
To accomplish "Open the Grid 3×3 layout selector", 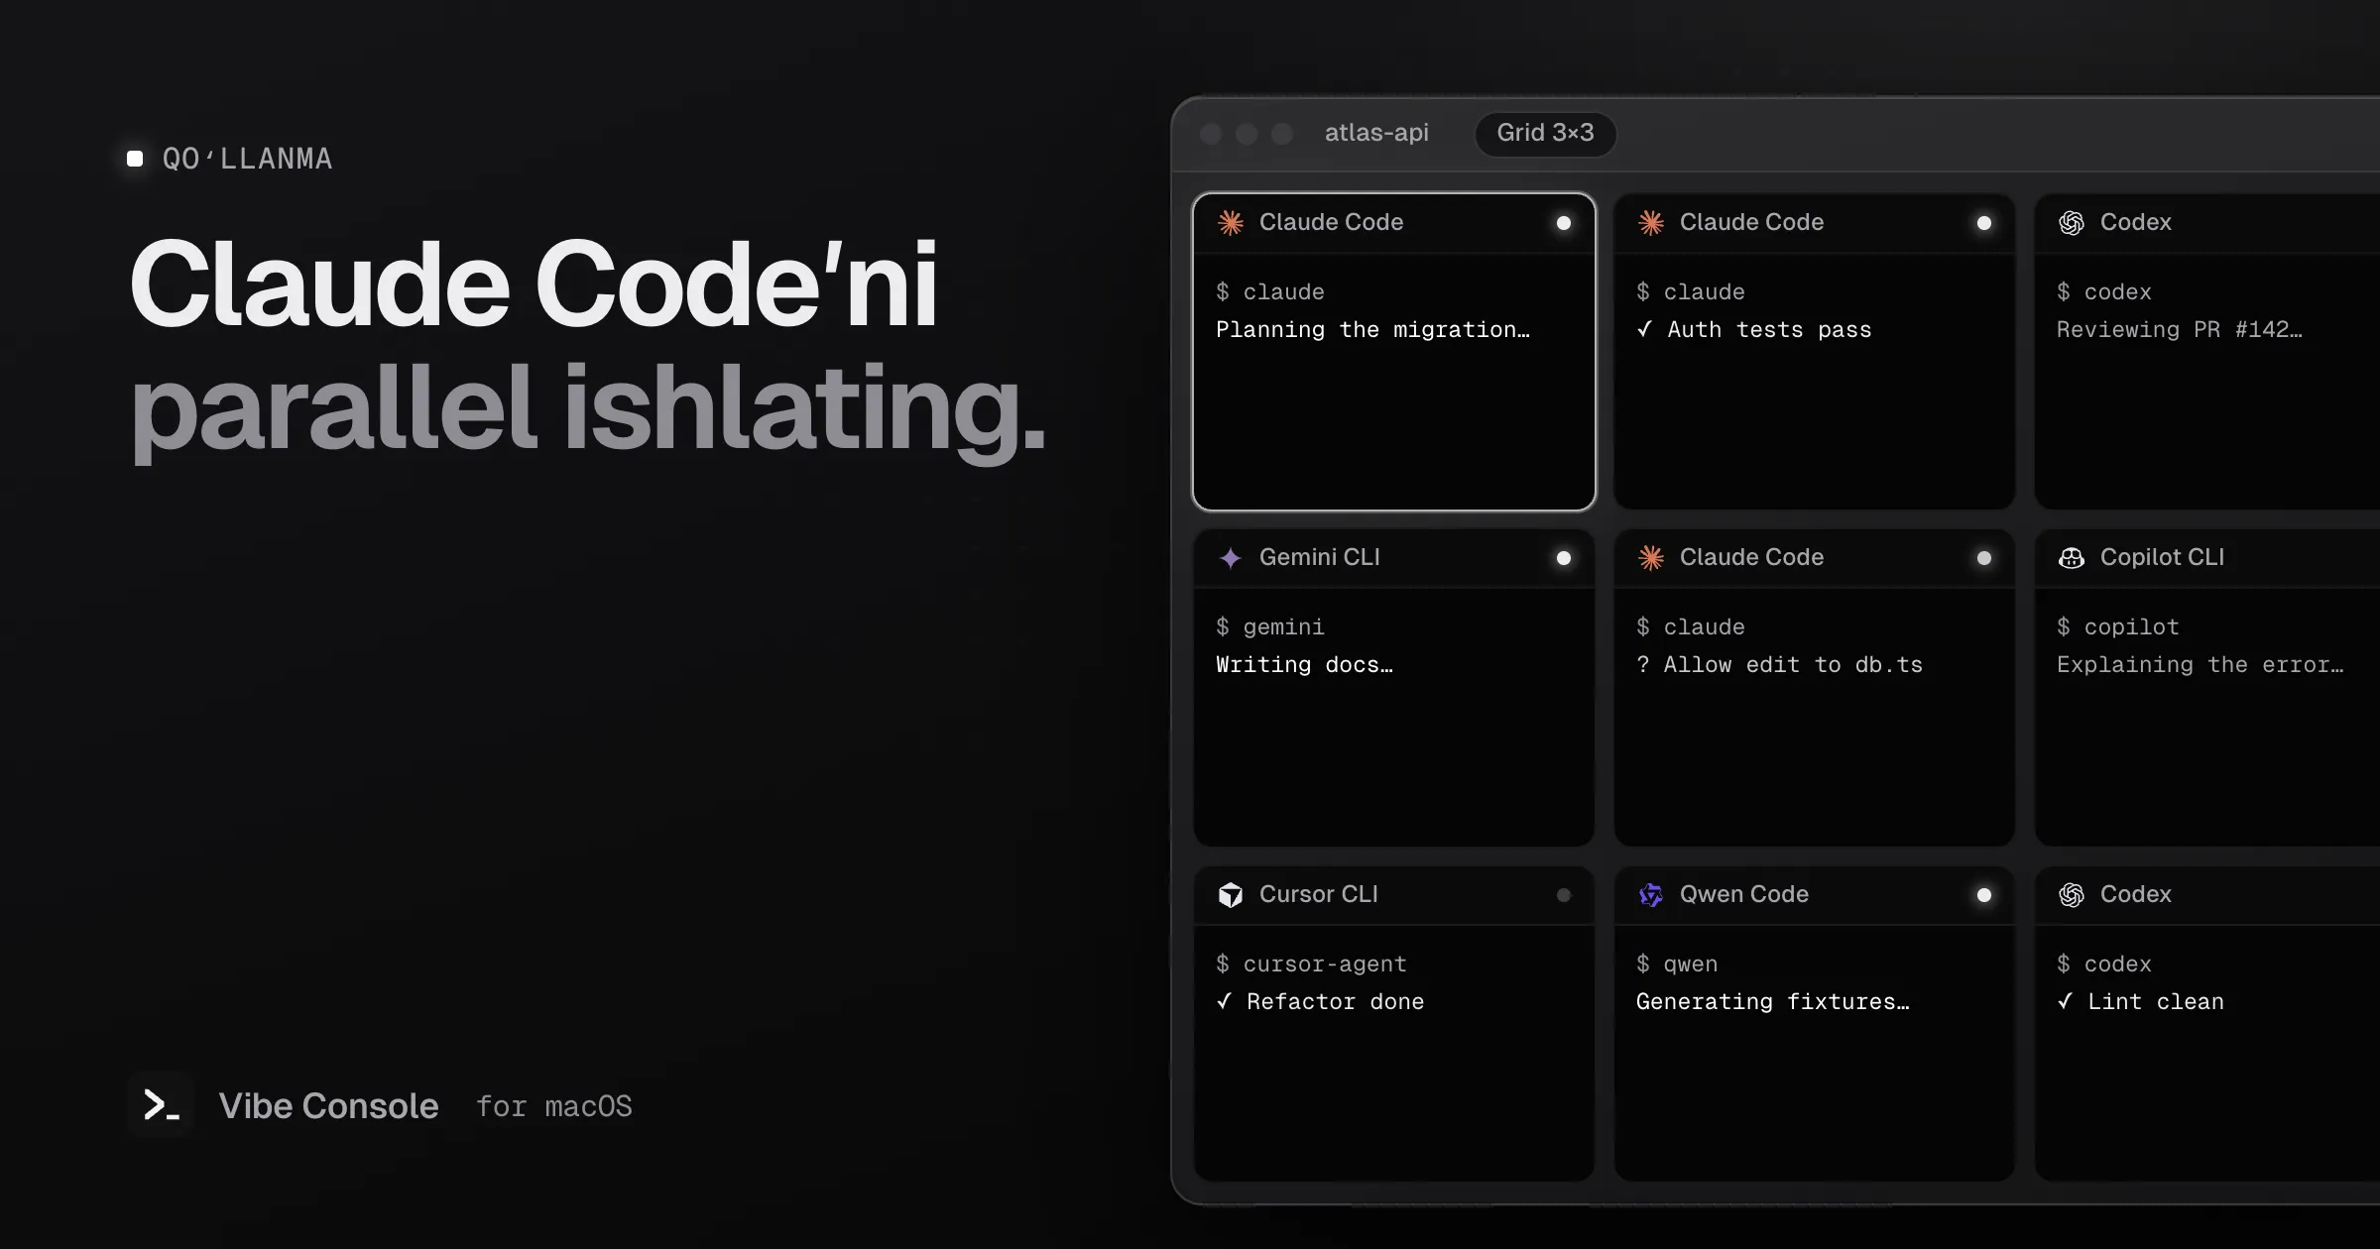I will [x=1545, y=133].
